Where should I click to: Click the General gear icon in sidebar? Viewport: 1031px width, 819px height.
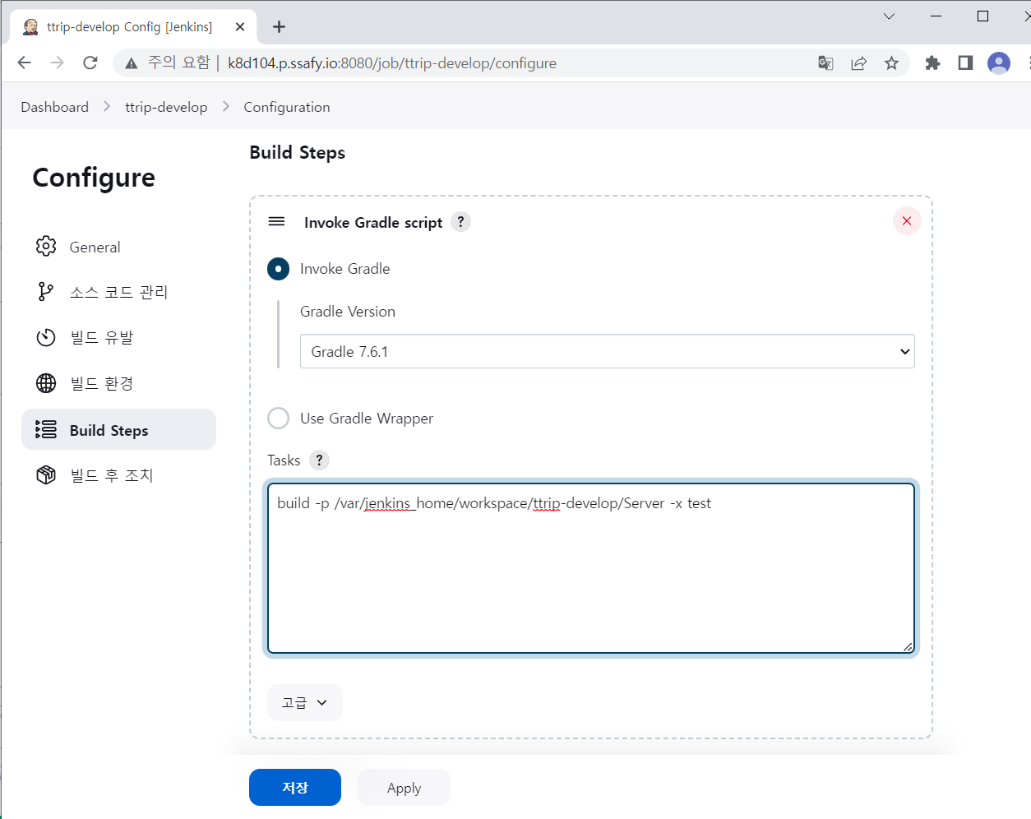[x=46, y=246]
